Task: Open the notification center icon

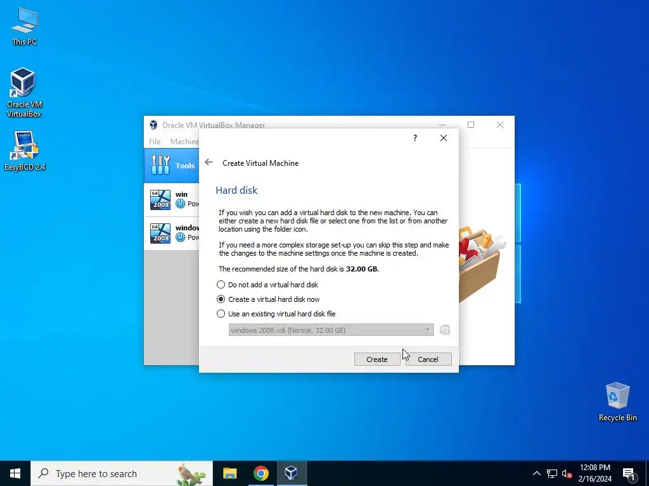Action: point(629,473)
